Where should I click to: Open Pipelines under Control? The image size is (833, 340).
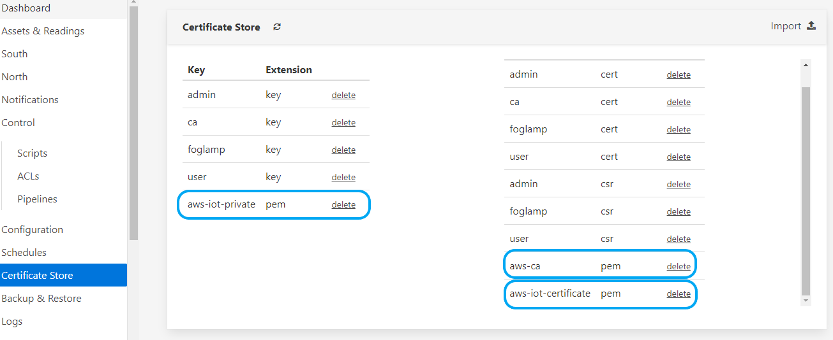click(37, 199)
